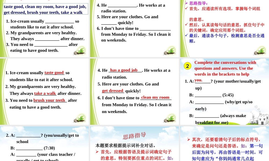Click the blue line '最后，通读各个句子'
The height and width of the screenshot is (161, 269).
click(227, 36)
